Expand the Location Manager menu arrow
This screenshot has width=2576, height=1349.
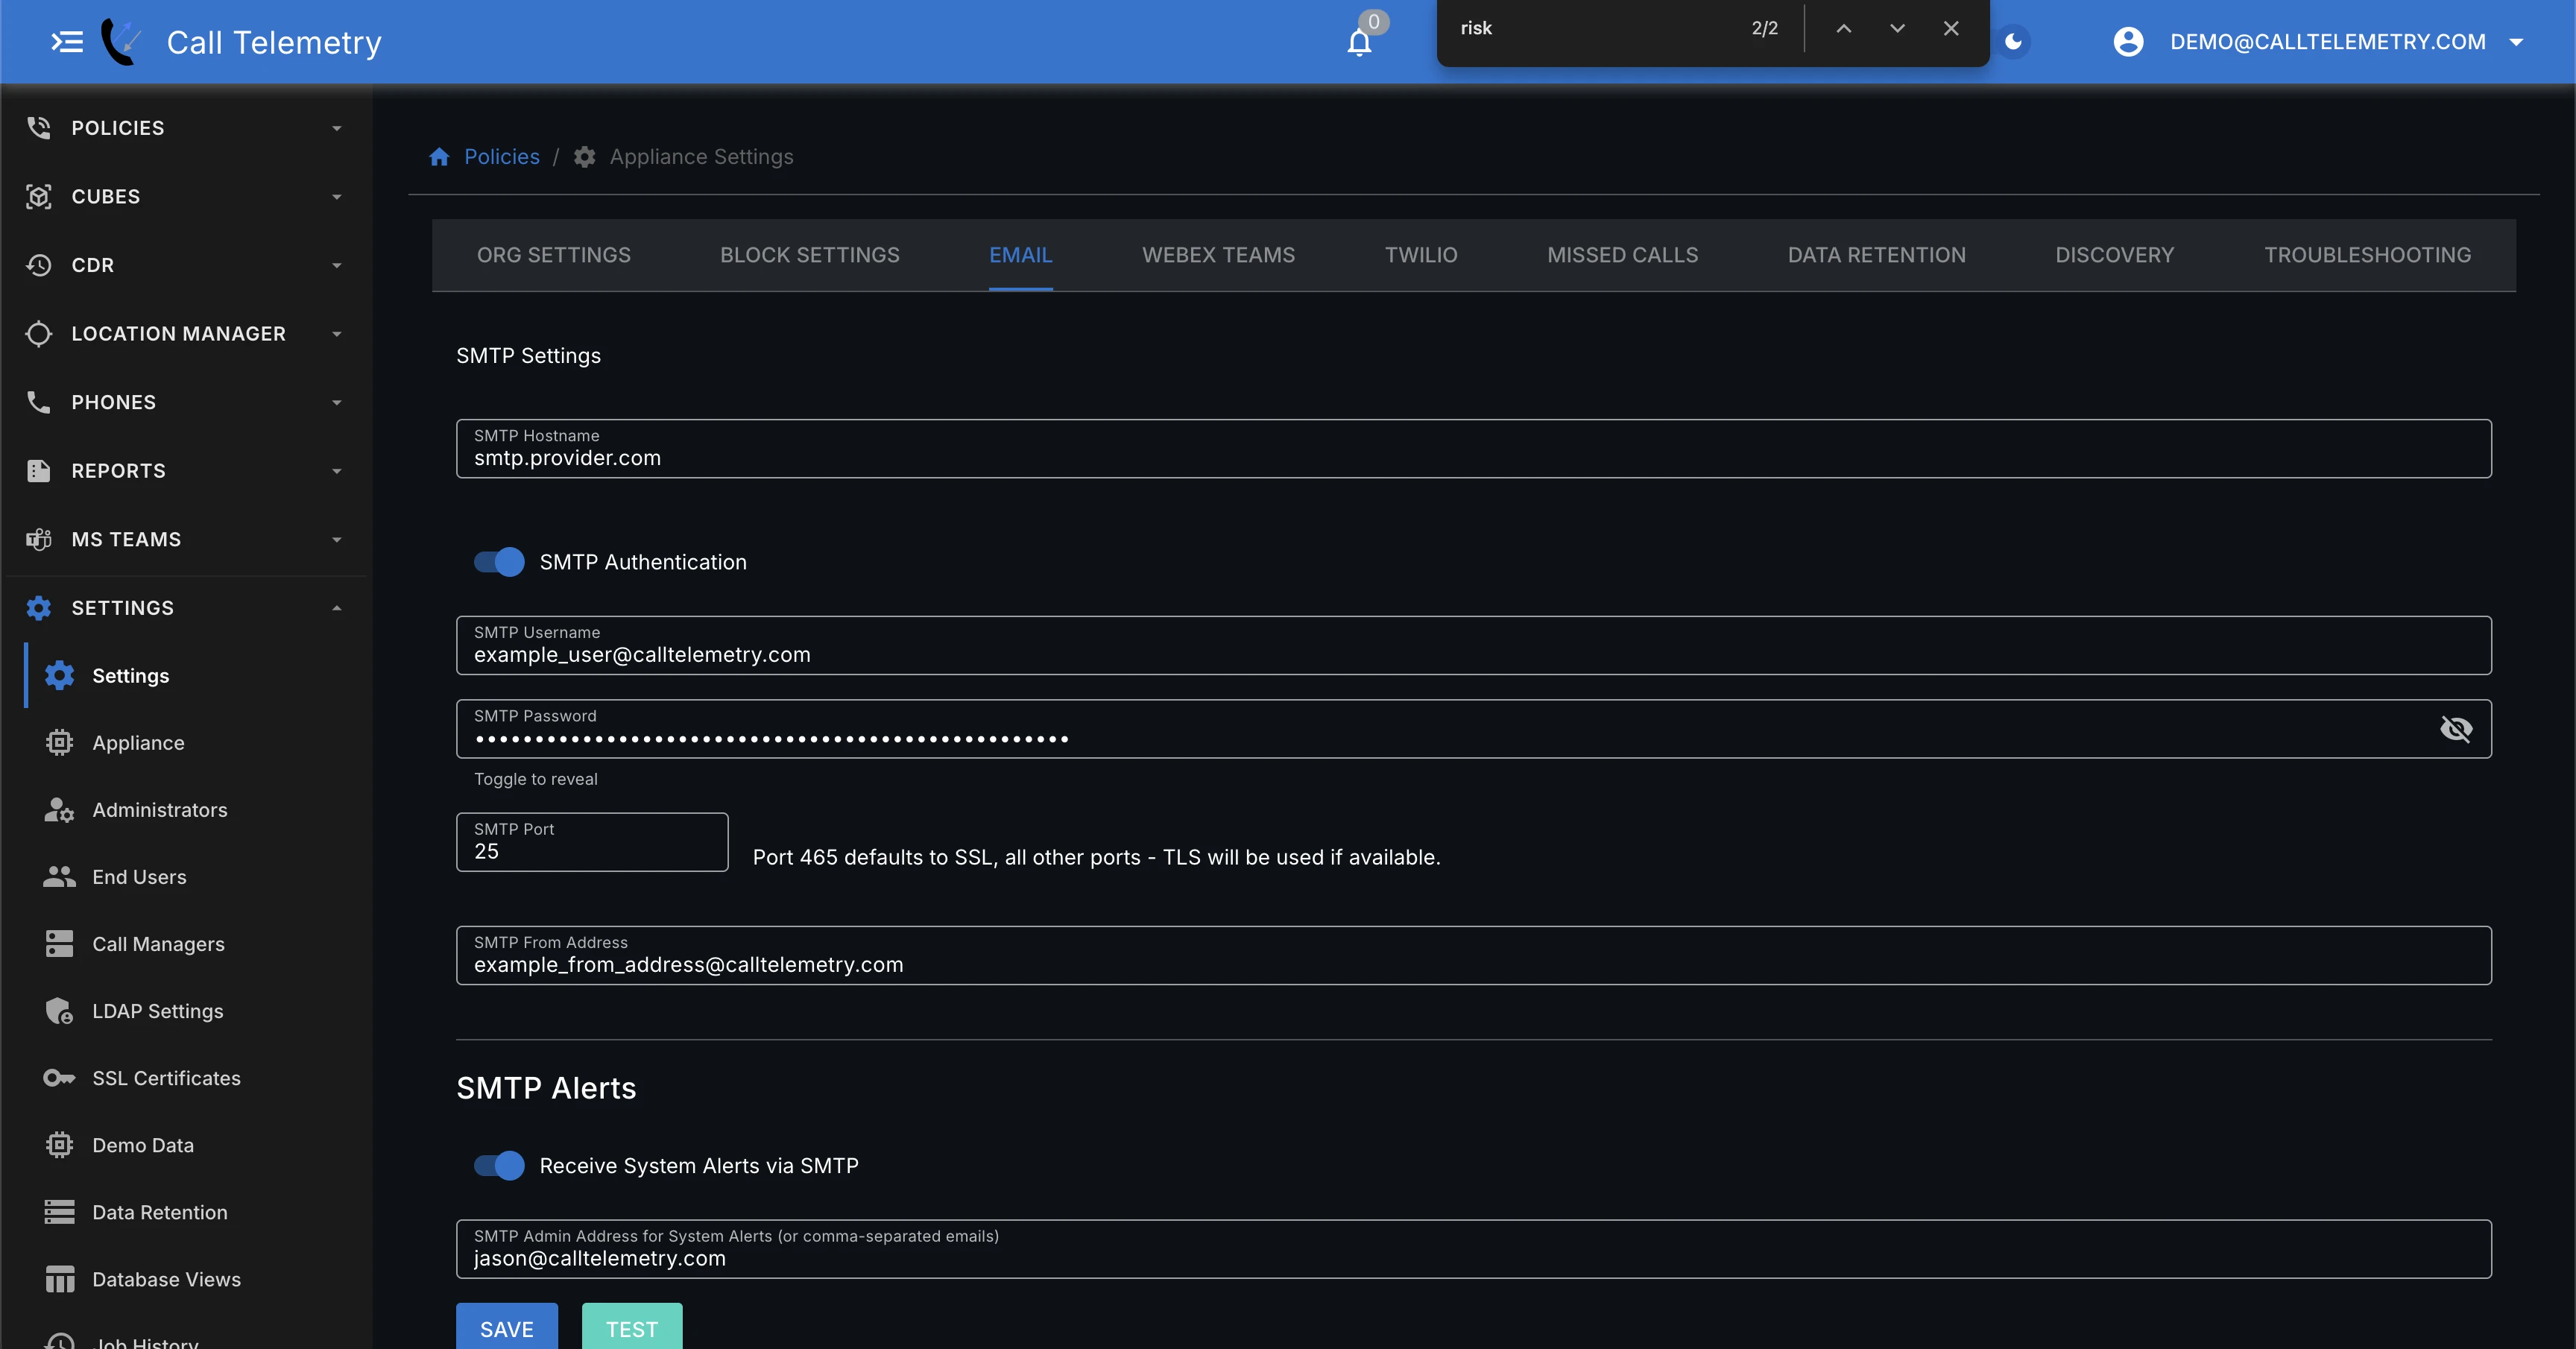pos(337,333)
